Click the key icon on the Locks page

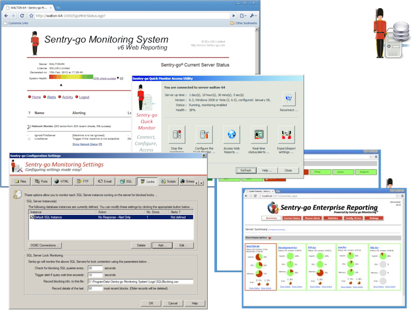point(17,195)
